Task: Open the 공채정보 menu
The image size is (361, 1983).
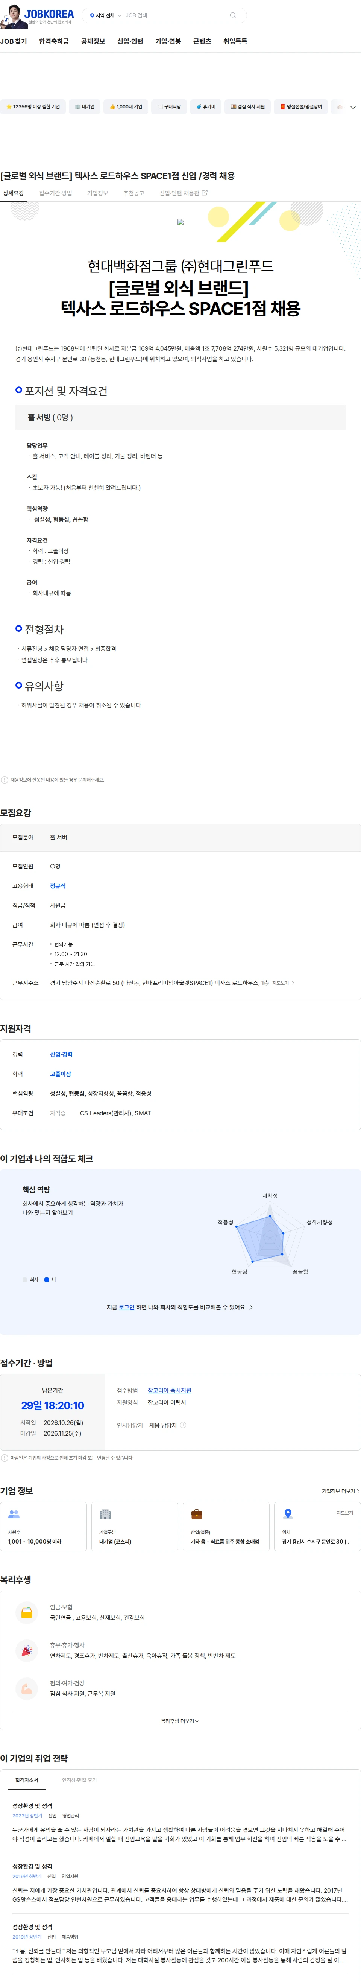Action: (93, 41)
